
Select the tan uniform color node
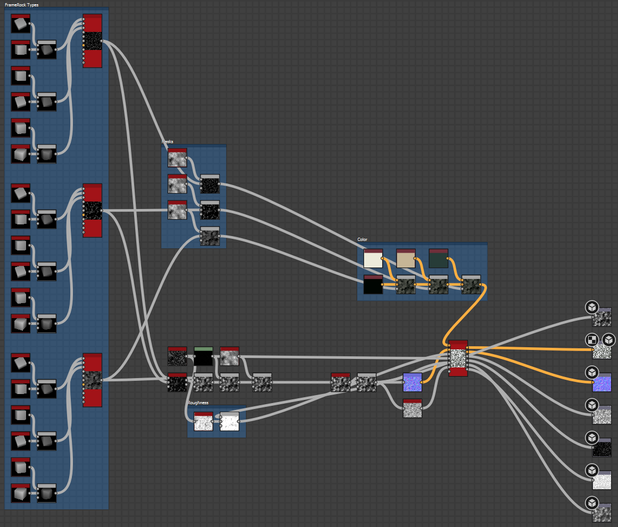click(x=406, y=258)
